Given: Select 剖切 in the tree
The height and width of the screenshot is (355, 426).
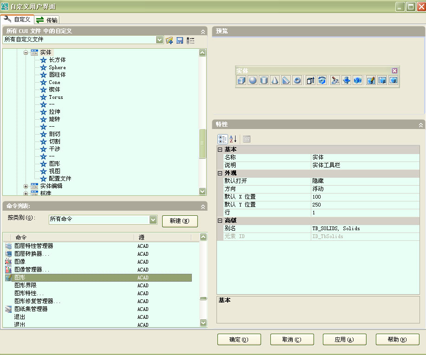Looking at the screenshot, I should 55,134.
